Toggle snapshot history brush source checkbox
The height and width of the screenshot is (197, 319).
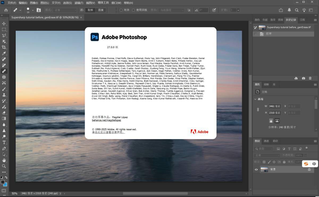coord(255,27)
